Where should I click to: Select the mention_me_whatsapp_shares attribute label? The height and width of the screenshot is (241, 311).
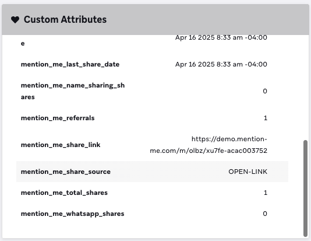point(73,214)
